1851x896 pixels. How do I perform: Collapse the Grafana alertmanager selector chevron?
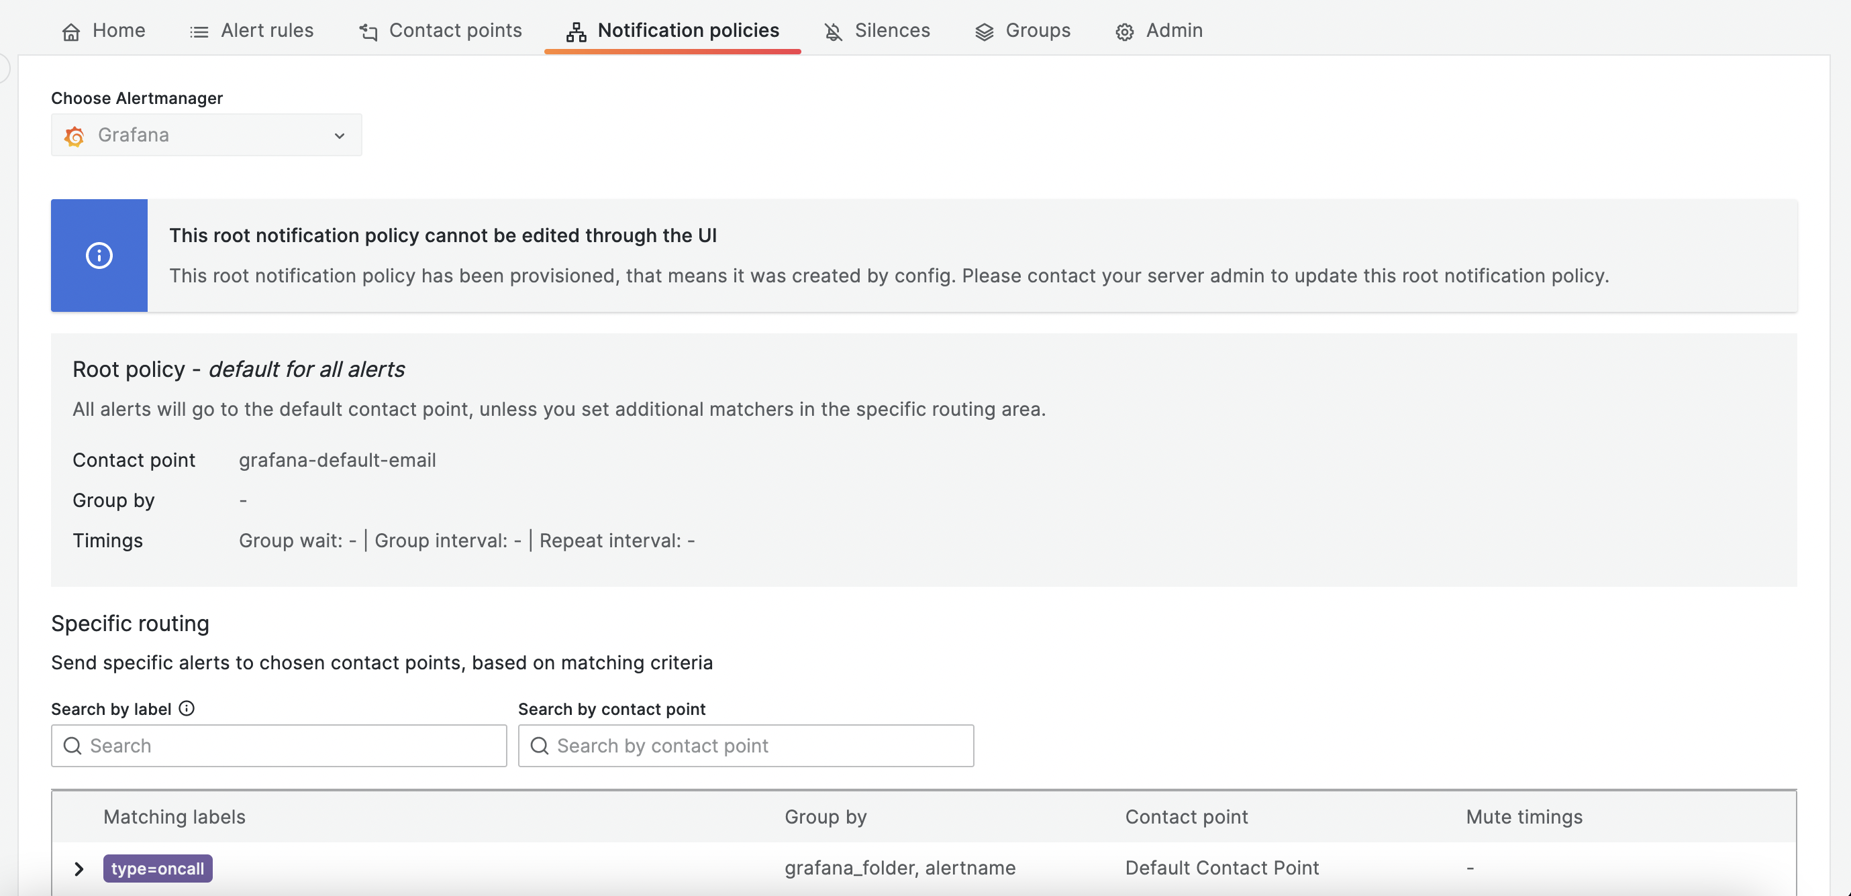[x=338, y=135]
